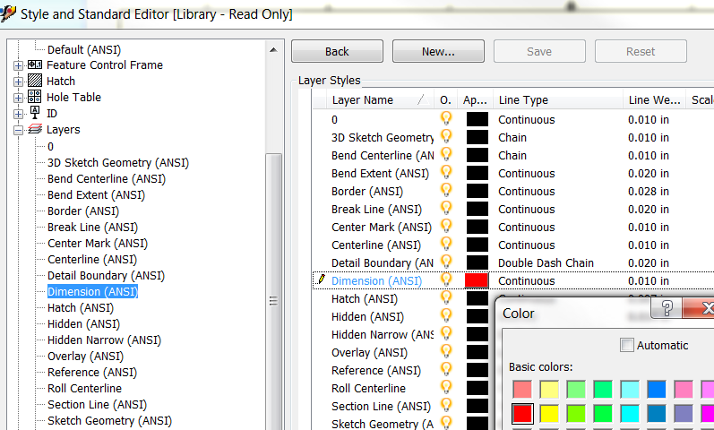
Task: Click the O. column header
Action: [x=445, y=99]
